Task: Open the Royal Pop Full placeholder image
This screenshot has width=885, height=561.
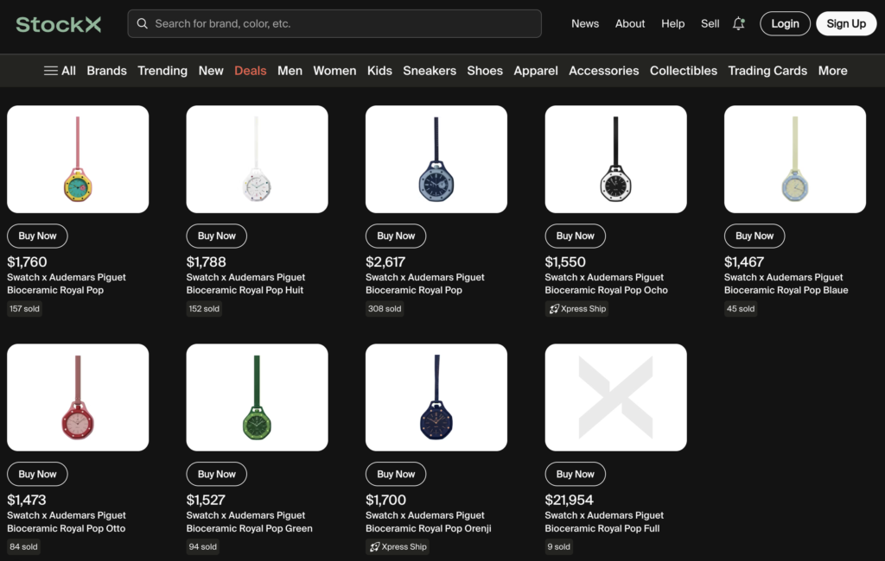Action: (x=615, y=398)
